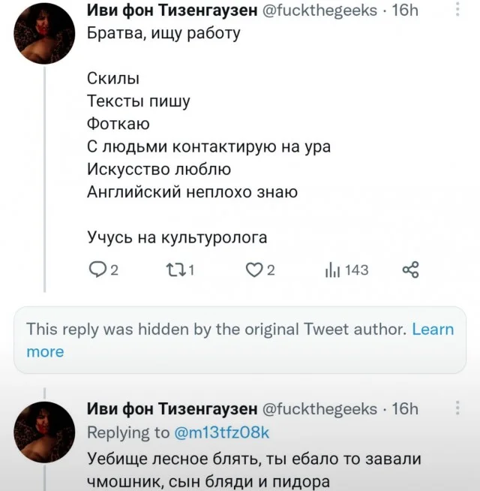The height and width of the screenshot is (491, 480).
Task: Like the first tweet with the heart icon
Action: [x=253, y=270]
